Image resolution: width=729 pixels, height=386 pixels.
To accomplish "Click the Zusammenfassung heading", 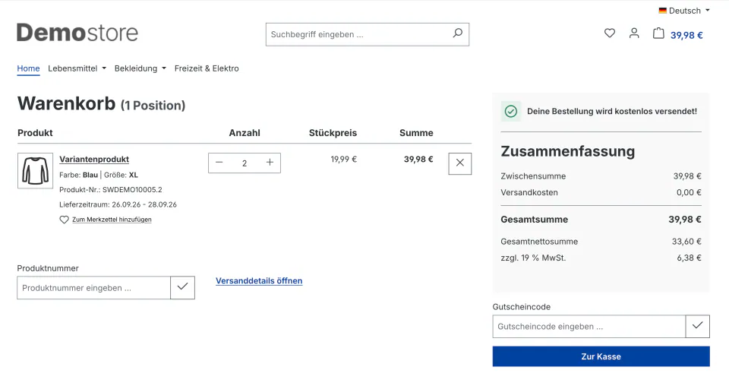I will [568, 151].
